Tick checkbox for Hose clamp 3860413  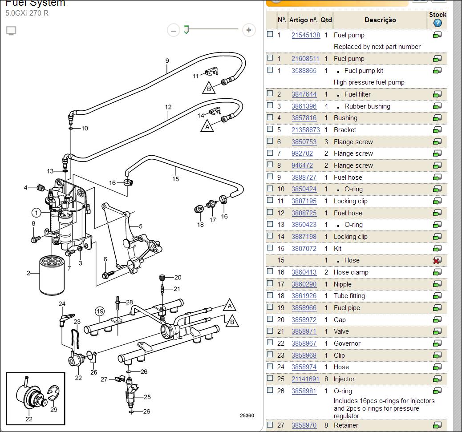click(x=270, y=271)
